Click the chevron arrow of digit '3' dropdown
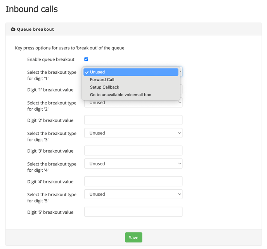Viewport: 267px width, 249px height. (179, 133)
